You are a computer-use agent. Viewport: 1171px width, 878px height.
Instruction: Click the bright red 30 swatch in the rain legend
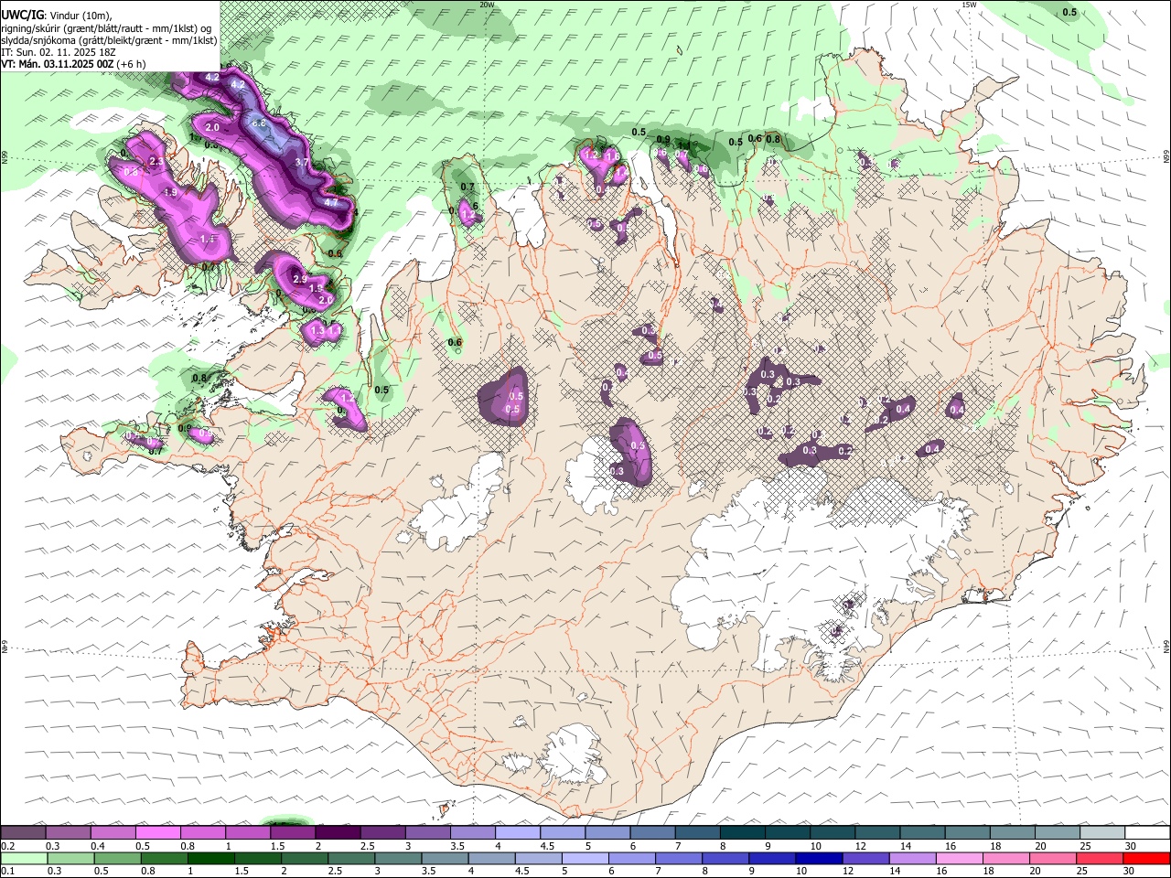pyautogui.click(x=1145, y=858)
